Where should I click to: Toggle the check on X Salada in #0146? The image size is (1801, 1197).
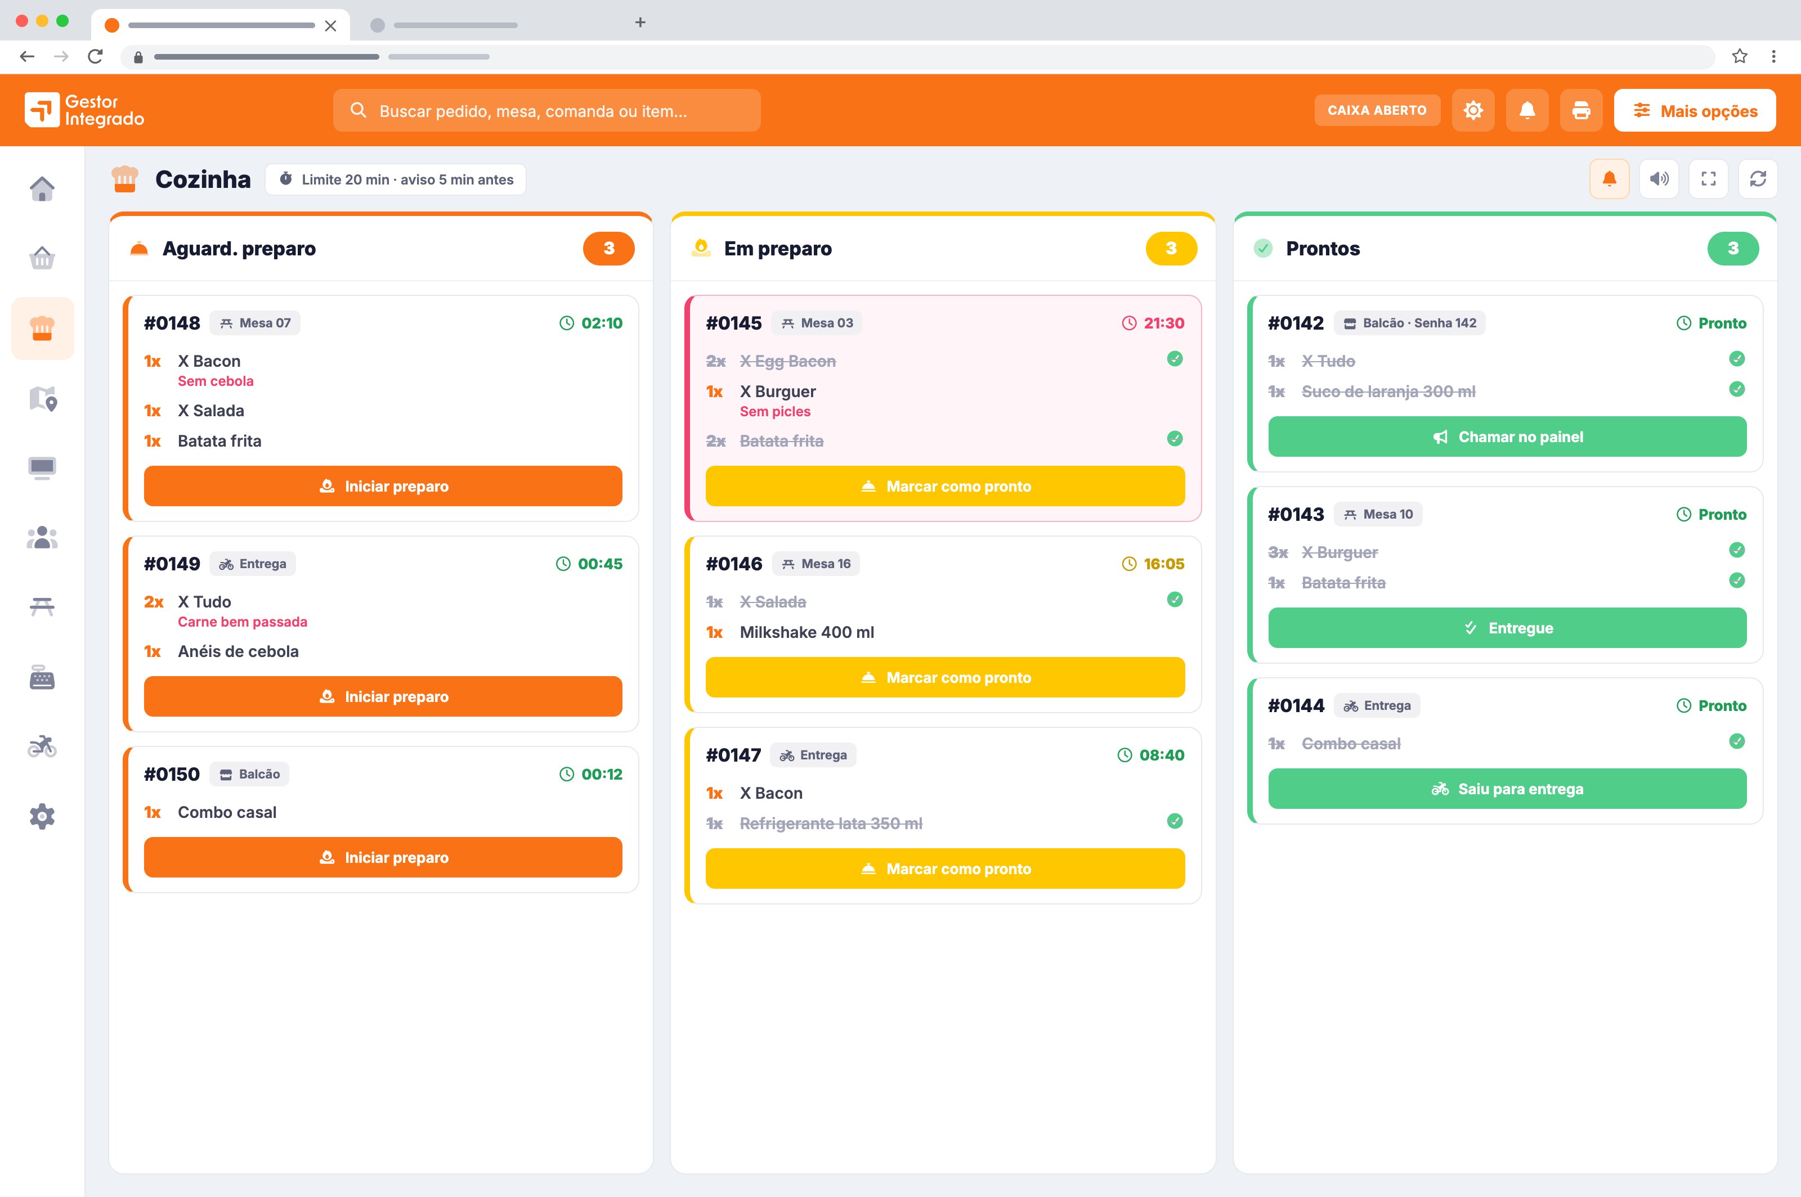(x=1175, y=599)
